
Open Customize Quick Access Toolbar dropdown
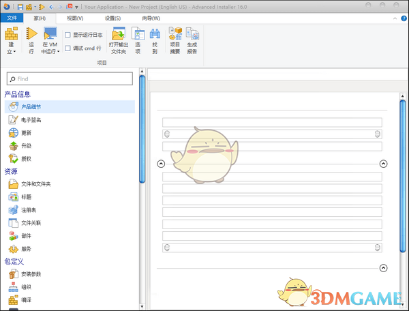tap(76, 8)
